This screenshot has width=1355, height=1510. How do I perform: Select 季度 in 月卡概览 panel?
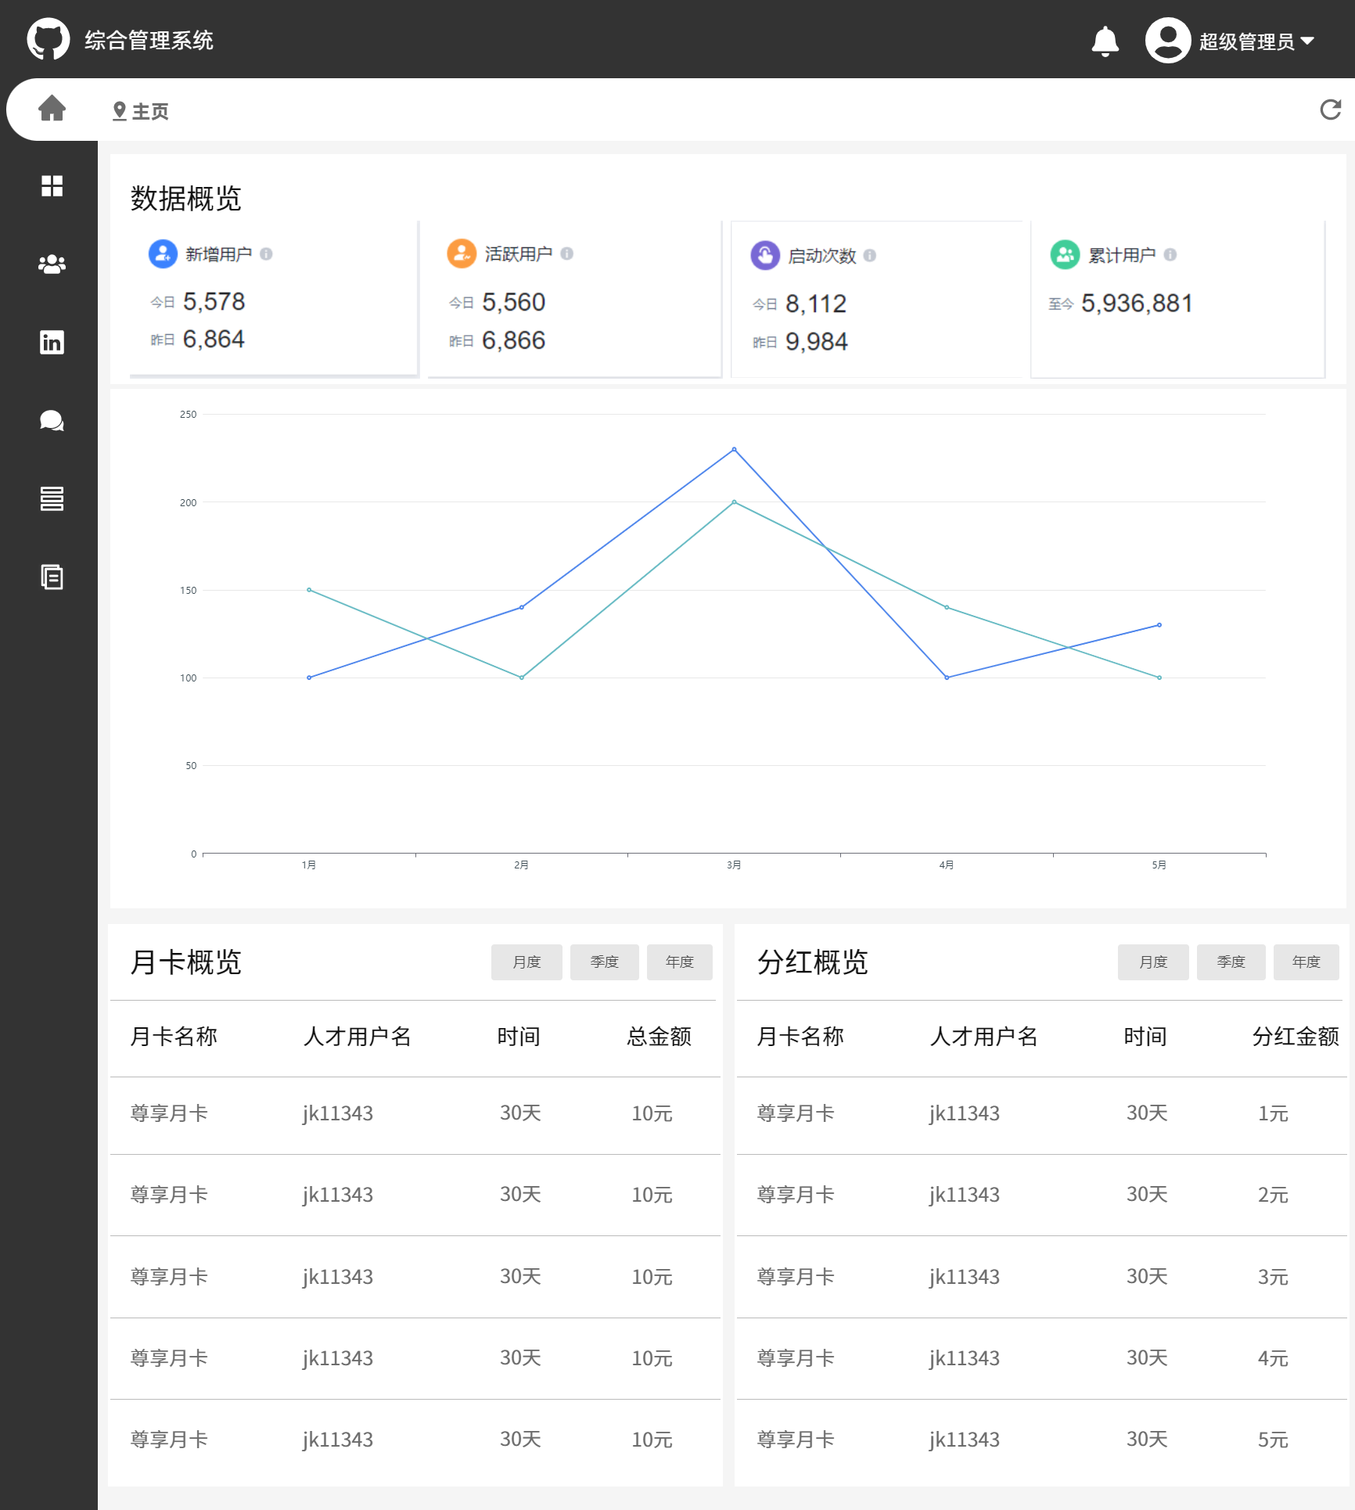pyautogui.click(x=604, y=962)
